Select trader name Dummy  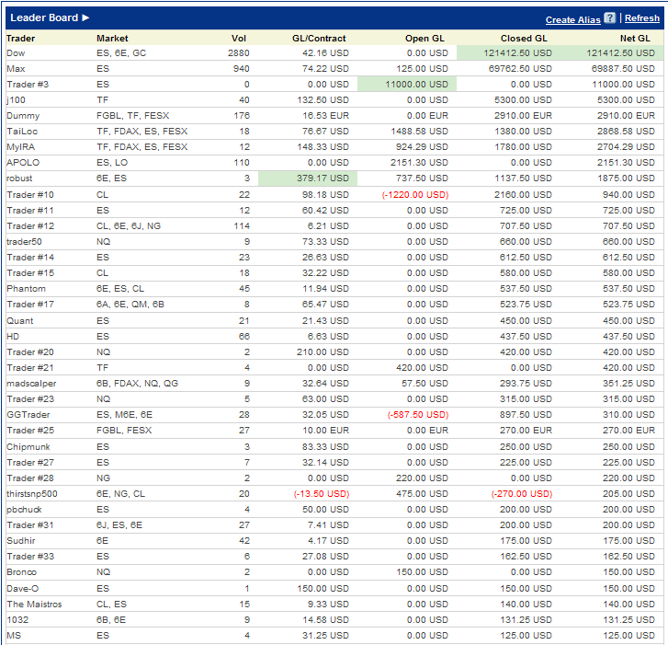click(x=23, y=116)
